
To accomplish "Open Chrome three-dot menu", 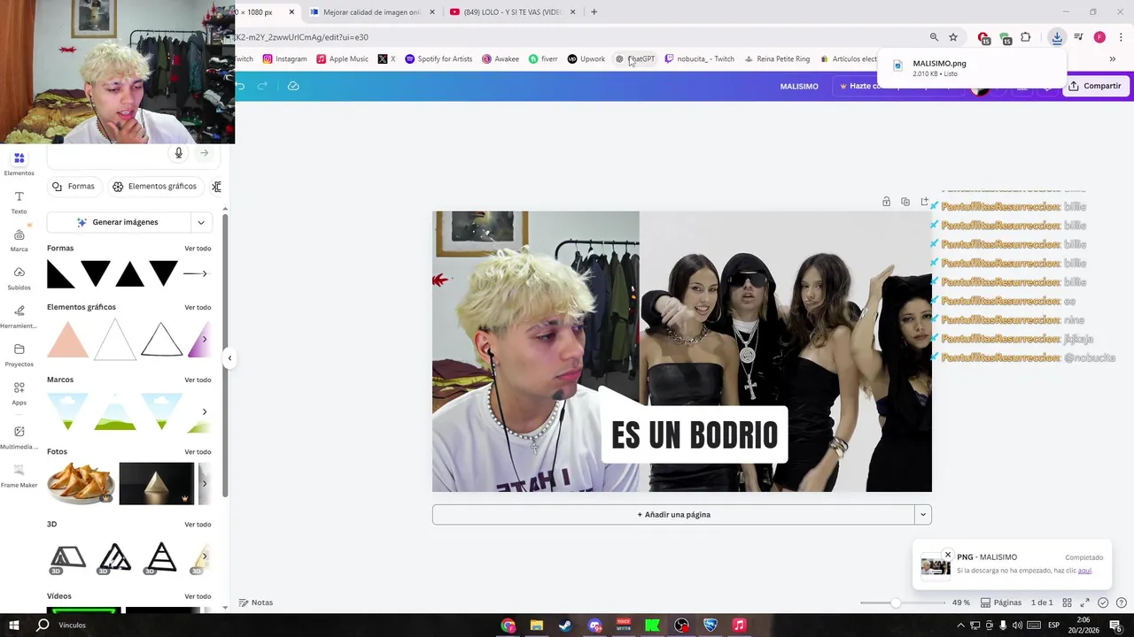I will tap(1121, 37).
